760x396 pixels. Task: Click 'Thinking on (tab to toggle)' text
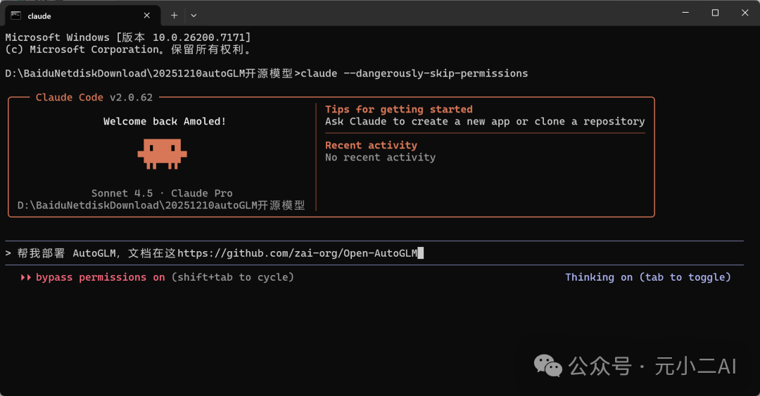point(648,277)
